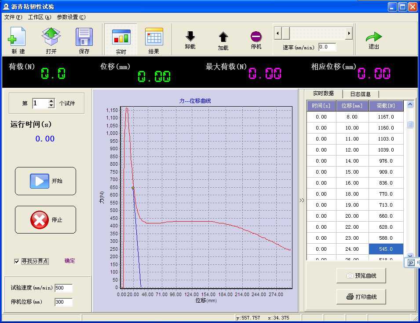Increase specimen number with up spinner
The width and height of the screenshot is (420, 323).
51,101
